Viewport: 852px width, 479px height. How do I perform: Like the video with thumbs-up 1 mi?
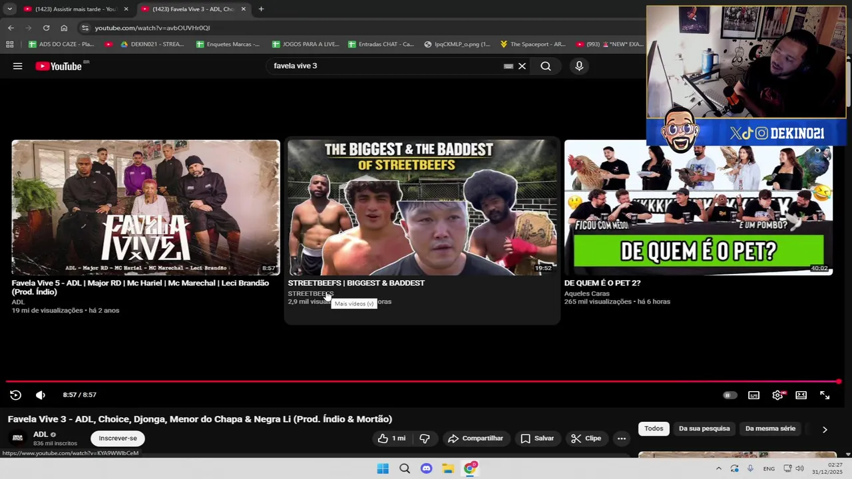391,438
